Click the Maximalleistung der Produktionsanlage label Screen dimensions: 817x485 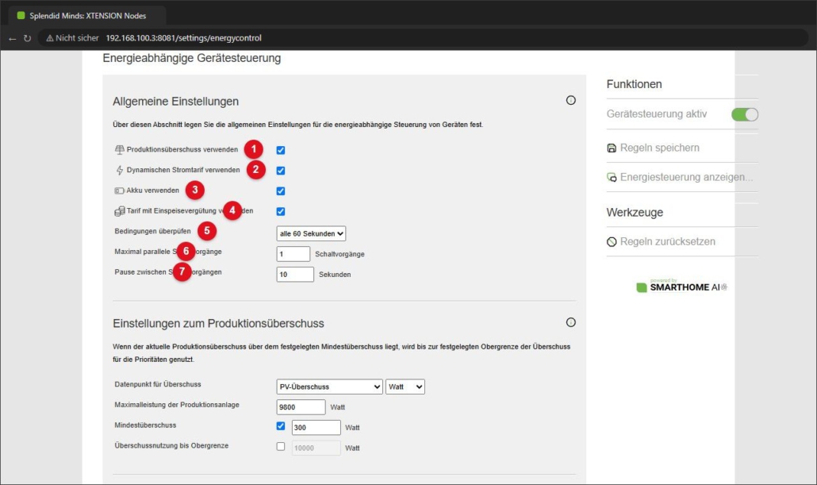[177, 405]
